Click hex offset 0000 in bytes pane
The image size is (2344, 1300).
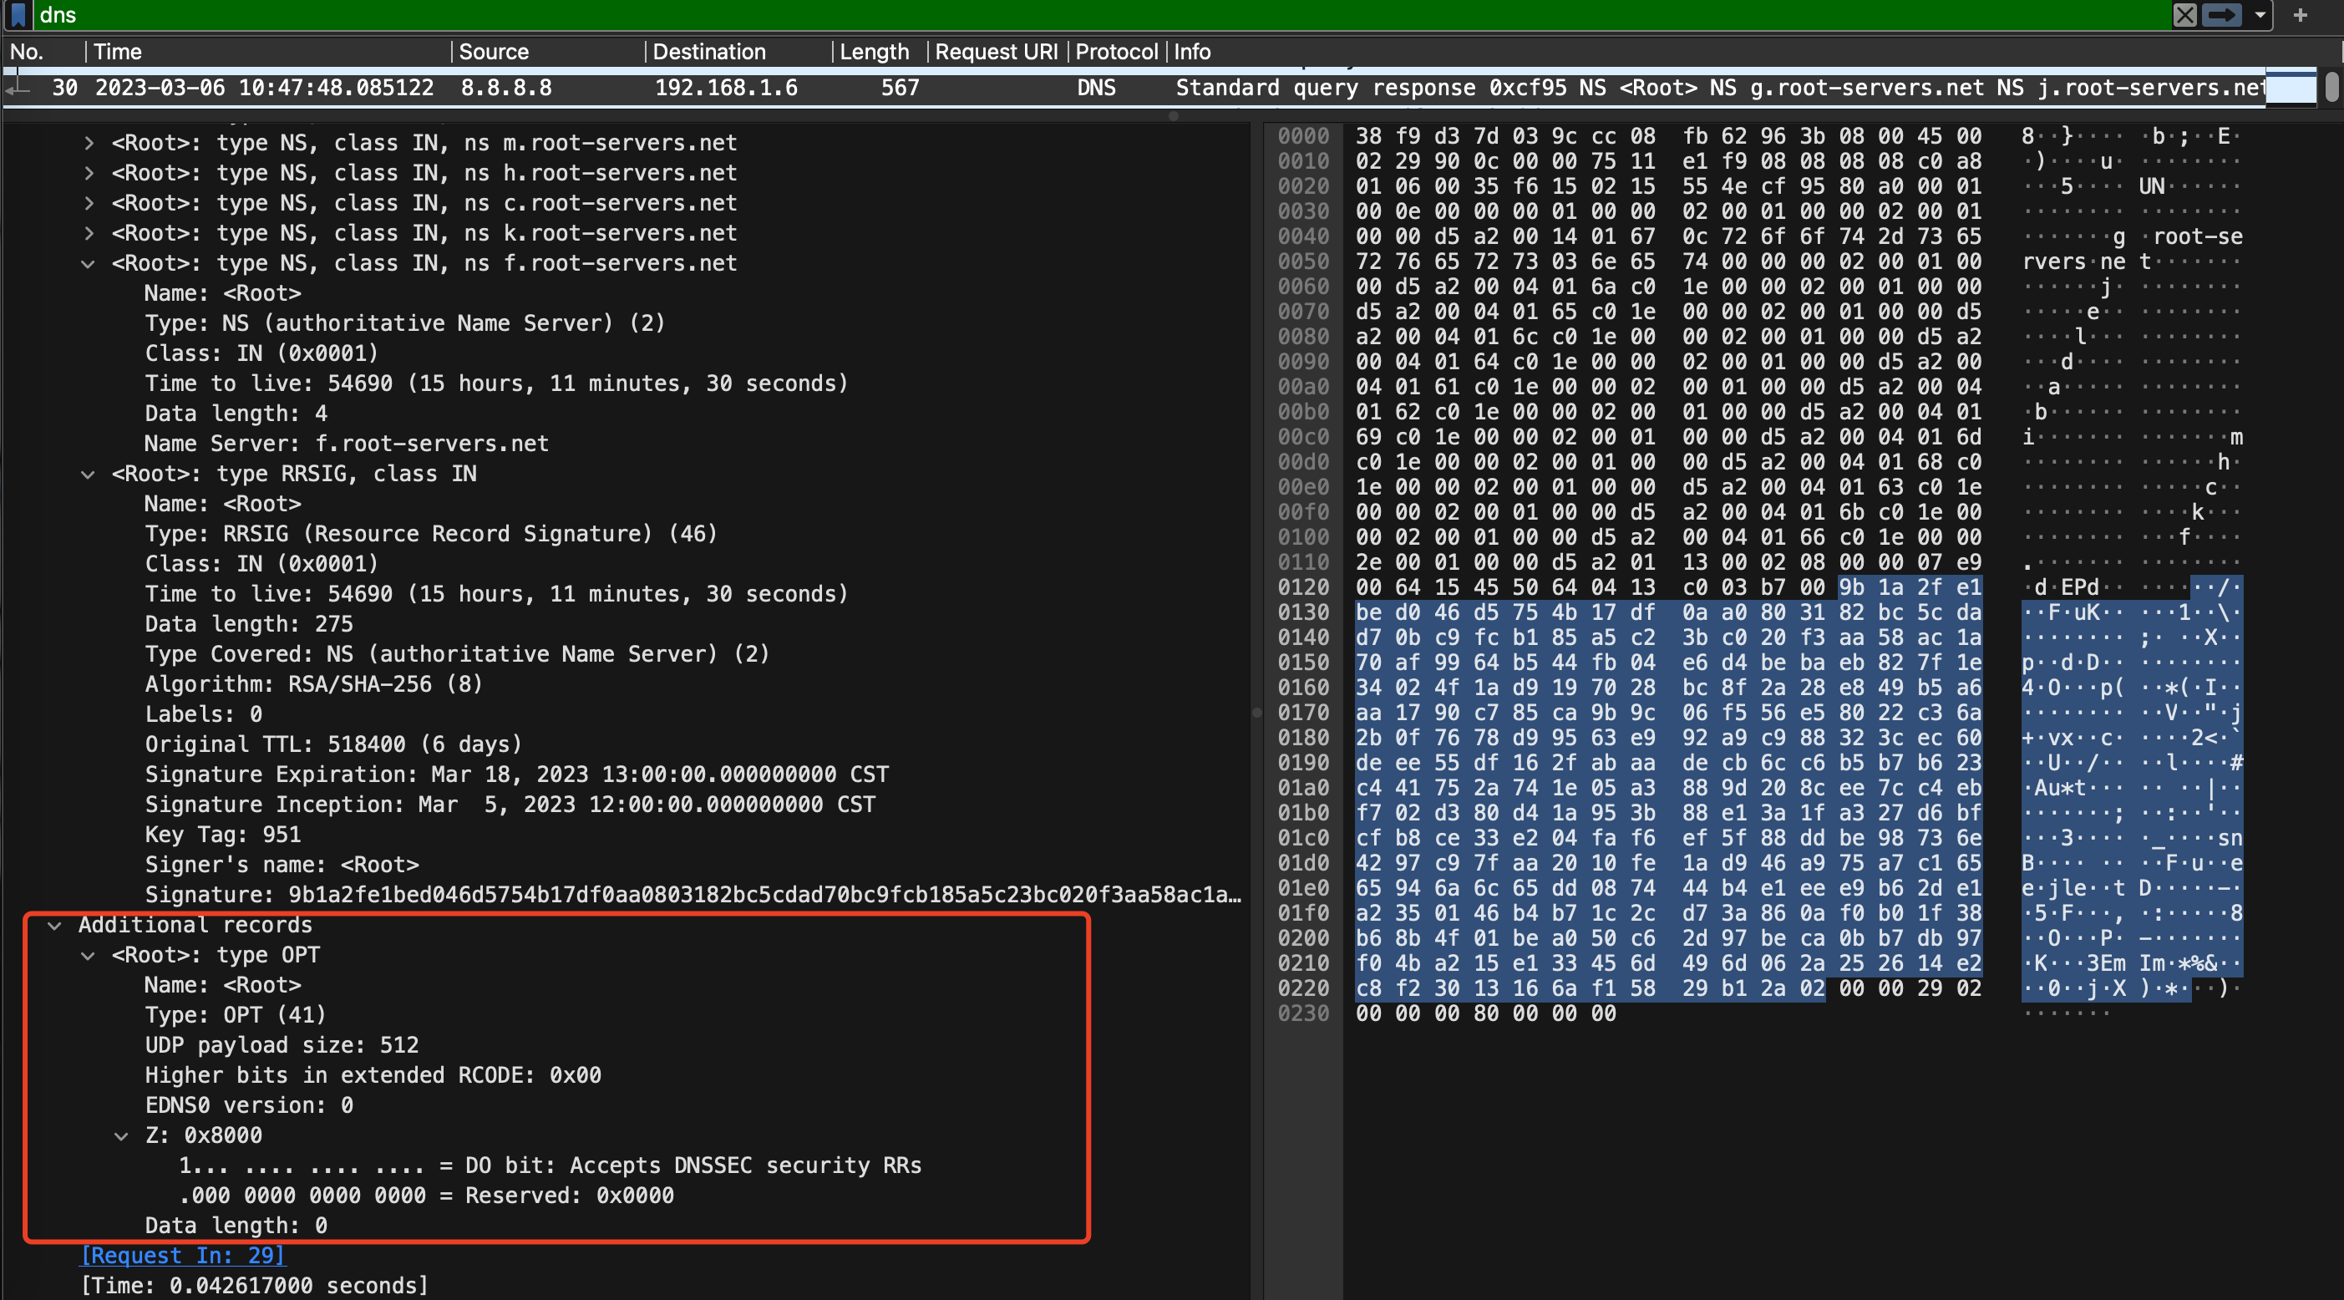pos(1303,135)
